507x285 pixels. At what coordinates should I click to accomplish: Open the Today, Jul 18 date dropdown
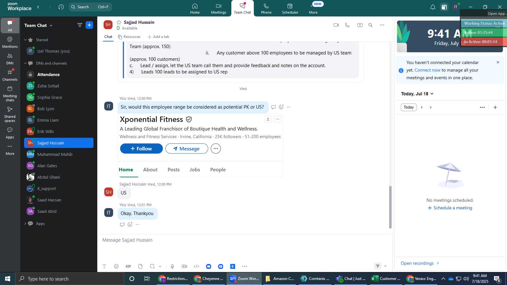pos(417,94)
